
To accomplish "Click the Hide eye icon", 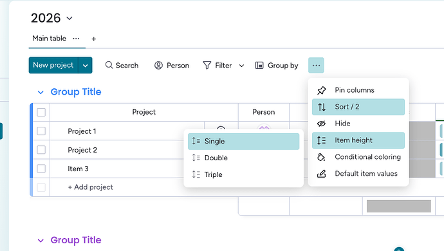I will 321,124.
